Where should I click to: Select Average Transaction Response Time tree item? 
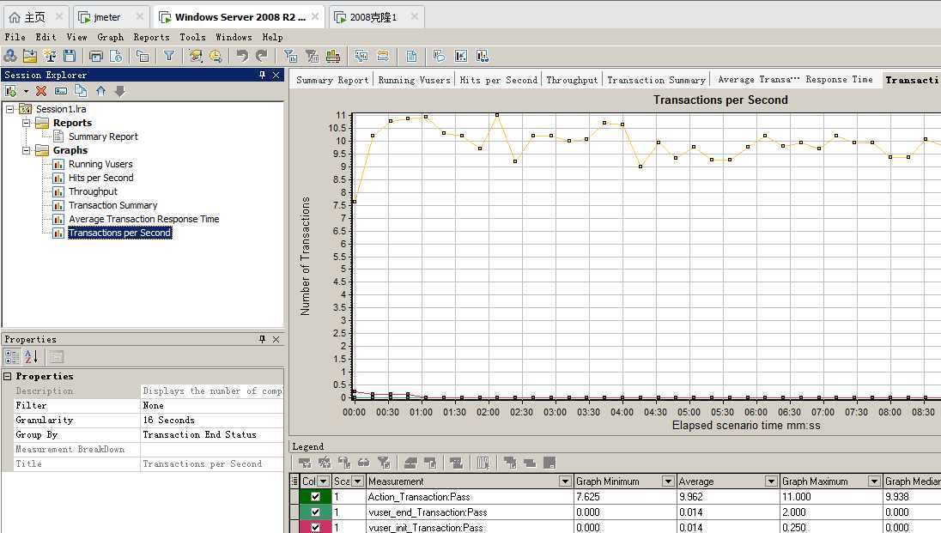[x=143, y=219]
